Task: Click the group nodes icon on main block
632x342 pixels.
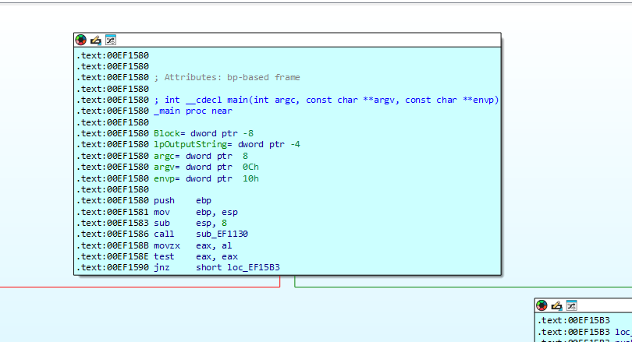Action: (111, 40)
